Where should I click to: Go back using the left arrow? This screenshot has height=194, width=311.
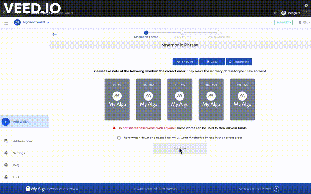coord(54,34)
